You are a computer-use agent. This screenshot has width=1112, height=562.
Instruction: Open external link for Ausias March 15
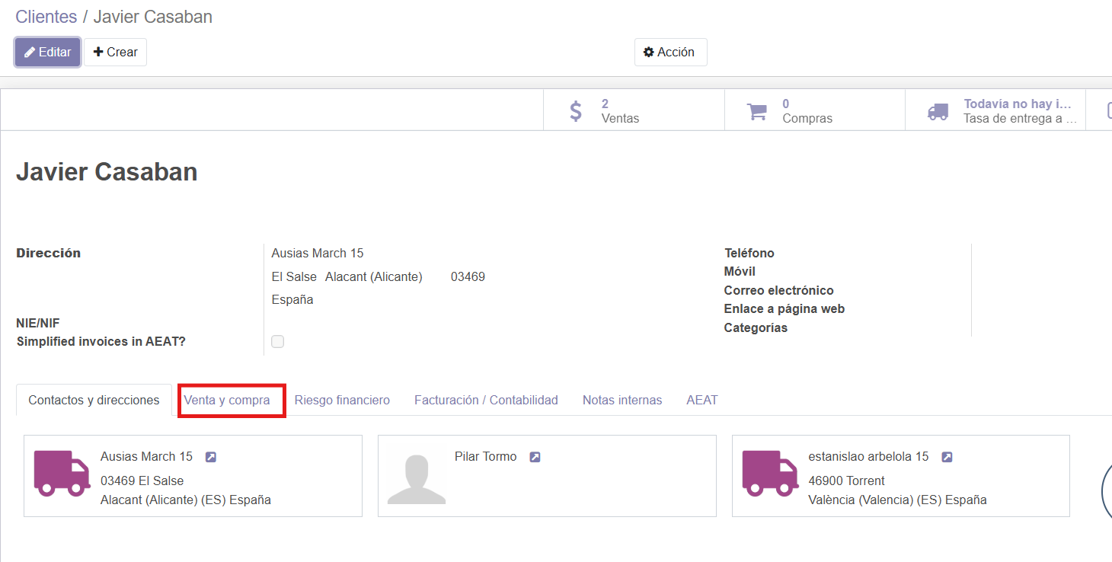tap(211, 457)
